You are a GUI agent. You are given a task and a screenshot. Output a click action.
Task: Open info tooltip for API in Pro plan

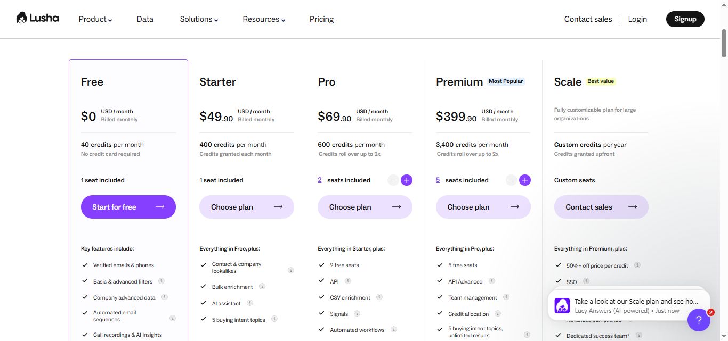coord(347,281)
